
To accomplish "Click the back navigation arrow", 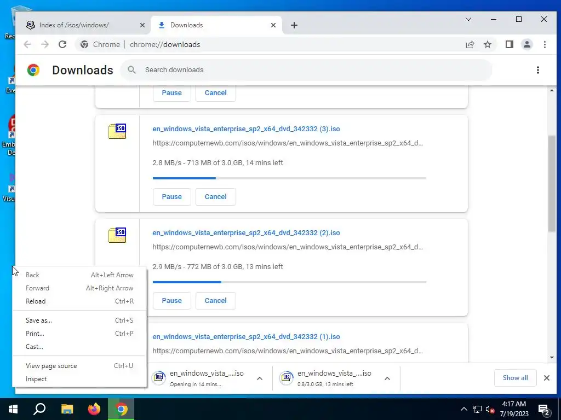I will 27,44.
